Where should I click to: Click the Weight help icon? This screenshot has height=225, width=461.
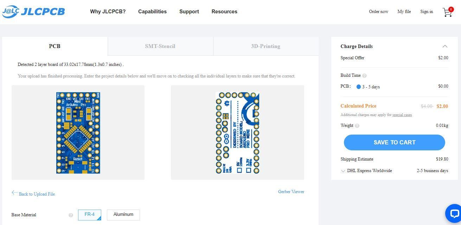click(x=357, y=126)
